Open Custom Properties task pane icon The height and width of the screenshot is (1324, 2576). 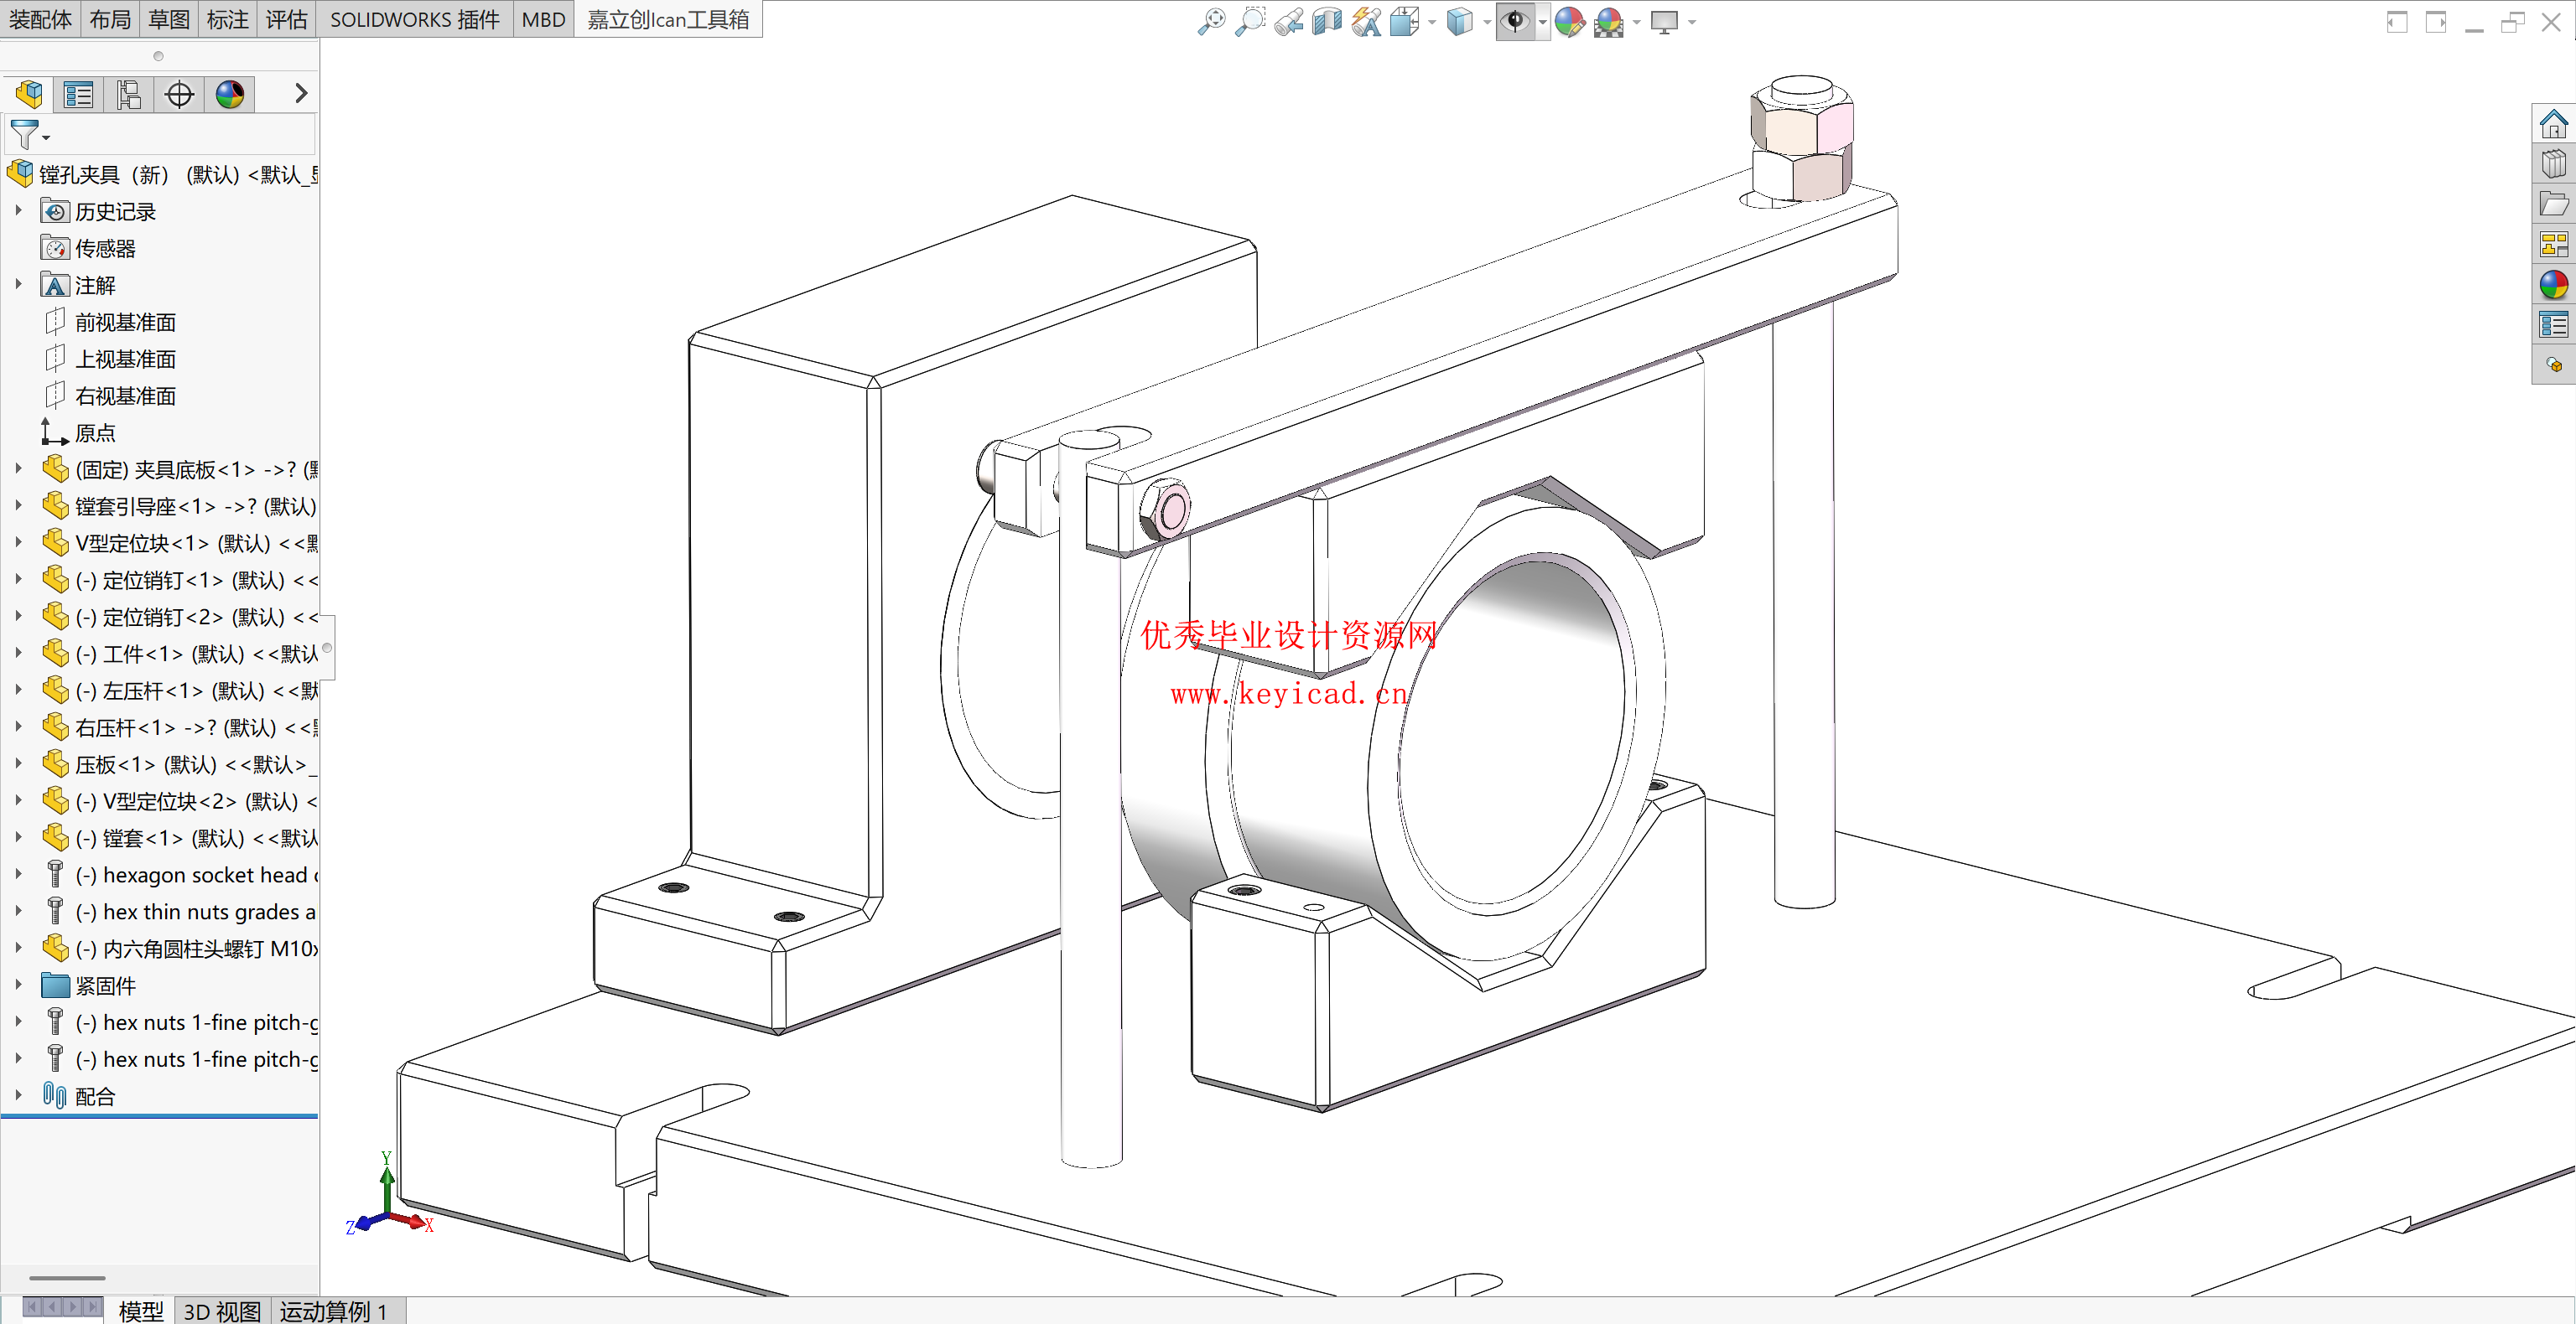click(2553, 325)
